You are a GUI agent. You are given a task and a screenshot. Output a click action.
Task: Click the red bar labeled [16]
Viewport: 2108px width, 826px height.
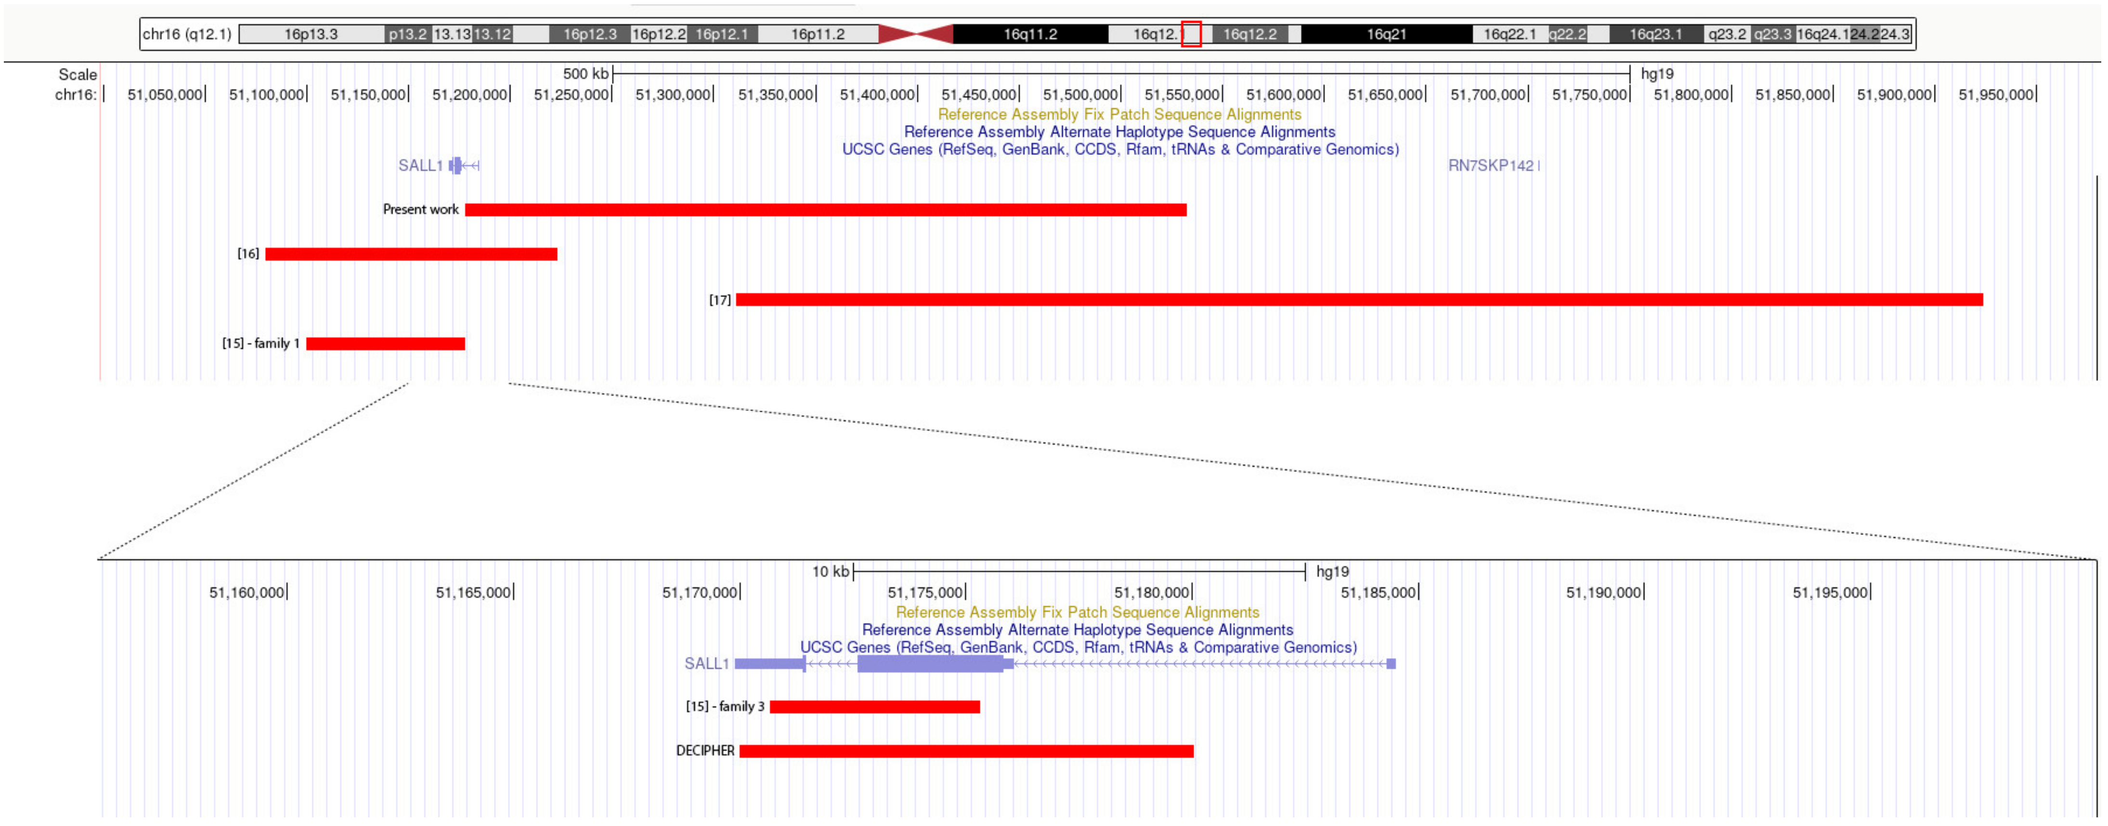click(x=411, y=254)
